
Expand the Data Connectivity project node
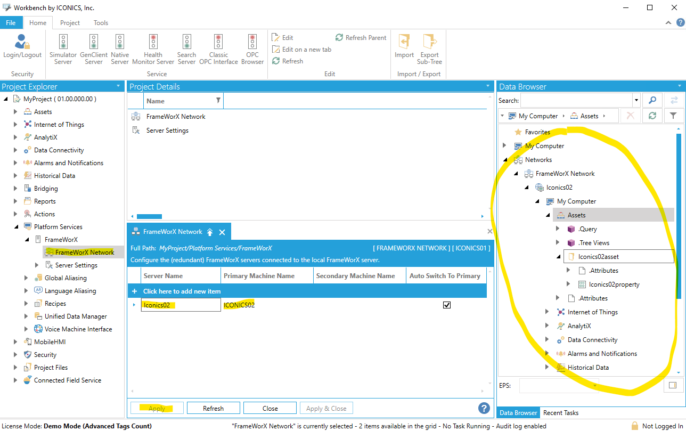[15, 150]
